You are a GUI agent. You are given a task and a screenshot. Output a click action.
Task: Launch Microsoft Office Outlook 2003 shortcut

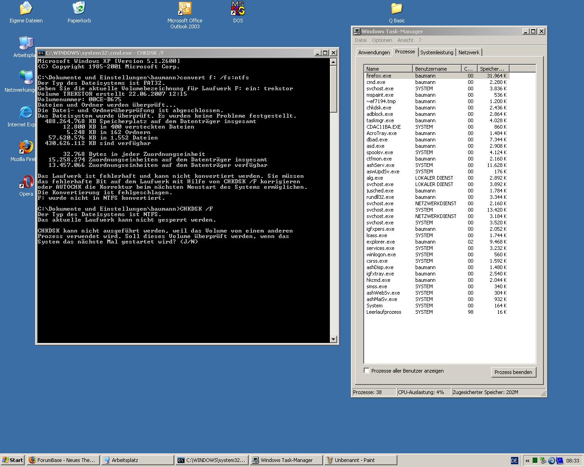[185, 15]
